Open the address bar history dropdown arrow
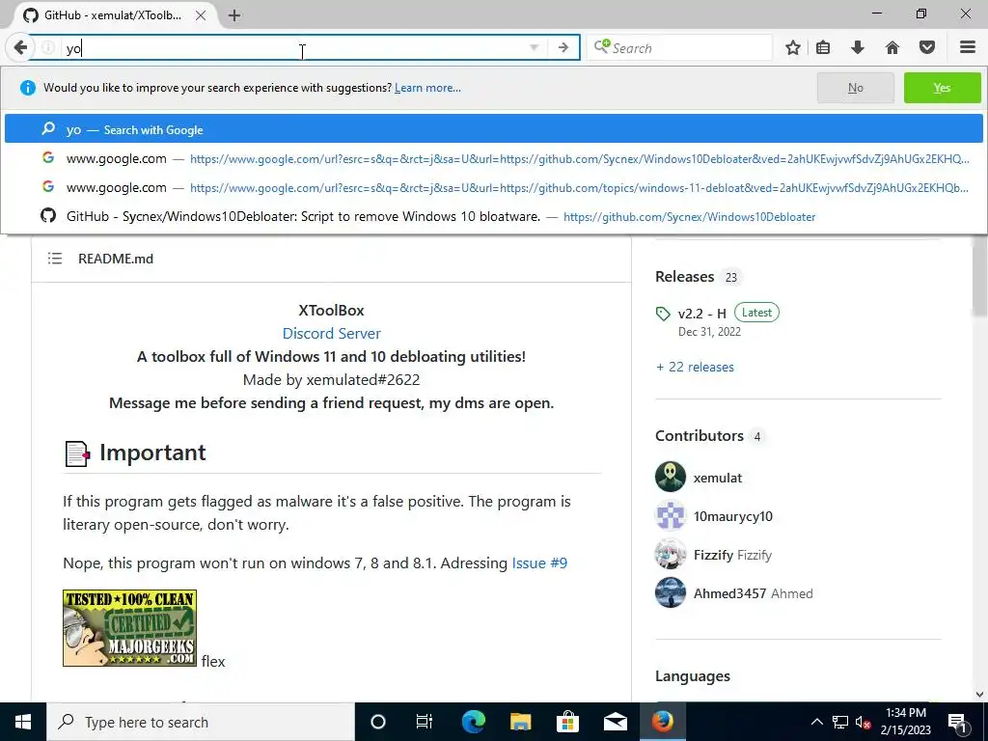The image size is (988, 741). (534, 47)
